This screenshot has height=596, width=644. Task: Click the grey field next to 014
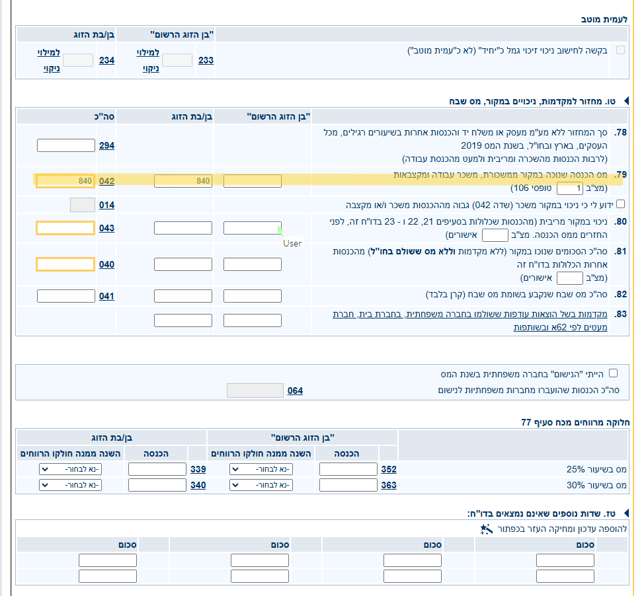(83, 205)
